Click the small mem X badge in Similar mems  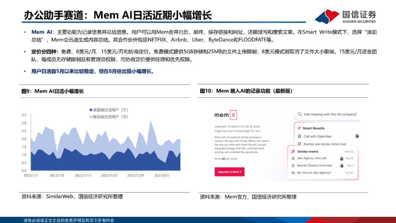coord(349,151)
